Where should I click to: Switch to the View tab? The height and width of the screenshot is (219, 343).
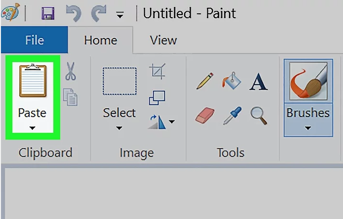[x=163, y=40]
